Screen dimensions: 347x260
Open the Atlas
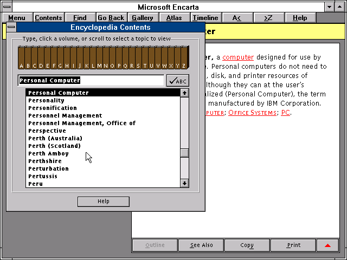pos(174,18)
